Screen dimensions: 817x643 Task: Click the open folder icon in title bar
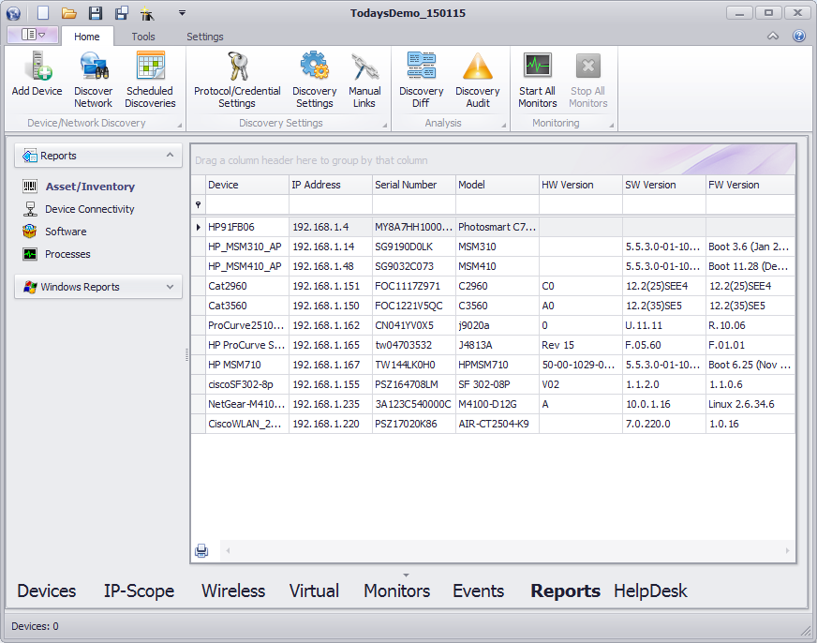68,13
